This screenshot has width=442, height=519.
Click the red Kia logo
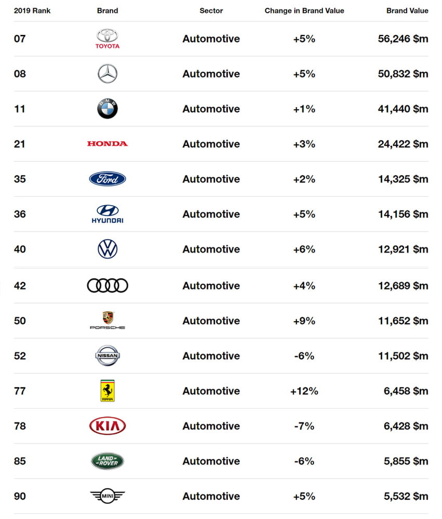107,426
